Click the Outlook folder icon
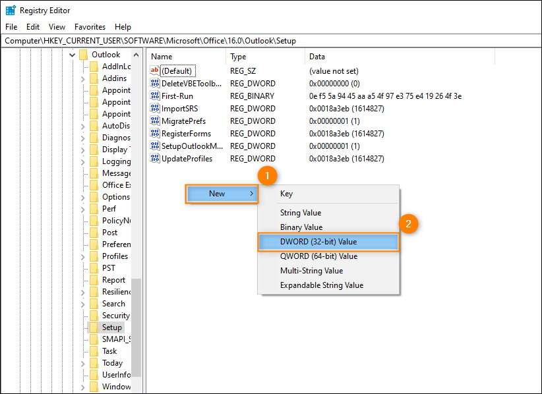542x394 pixels. (83, 55)
